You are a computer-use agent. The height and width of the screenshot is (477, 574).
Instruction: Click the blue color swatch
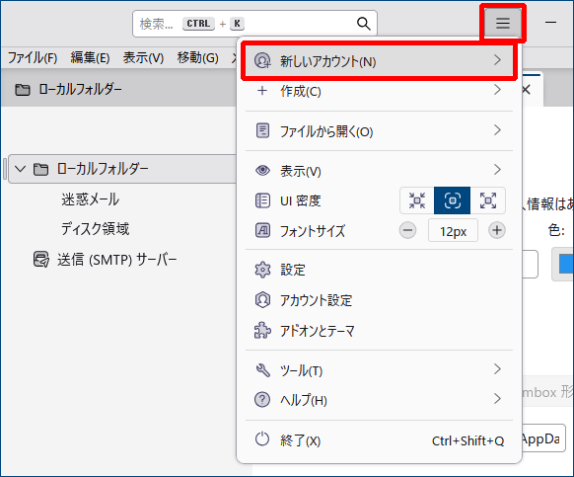[565, 264]
